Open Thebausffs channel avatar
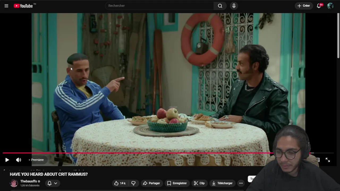Viewport: 340px width, 191px height. pos(14,183)
